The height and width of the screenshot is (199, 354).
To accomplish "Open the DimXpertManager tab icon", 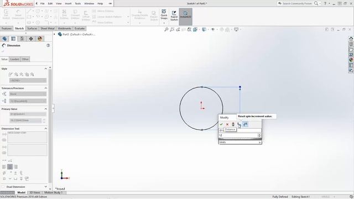I will (x=31, y=39).
